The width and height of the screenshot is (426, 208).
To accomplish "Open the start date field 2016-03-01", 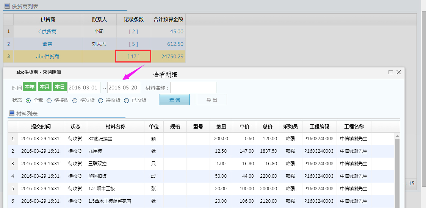I will click(x=84, y=88).
